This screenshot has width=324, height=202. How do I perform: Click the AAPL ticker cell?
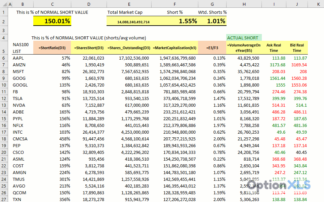click(22, 58)
